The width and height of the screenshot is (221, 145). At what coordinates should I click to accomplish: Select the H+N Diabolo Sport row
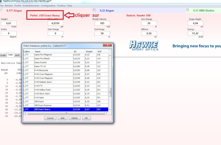click(x=66, y=82)
